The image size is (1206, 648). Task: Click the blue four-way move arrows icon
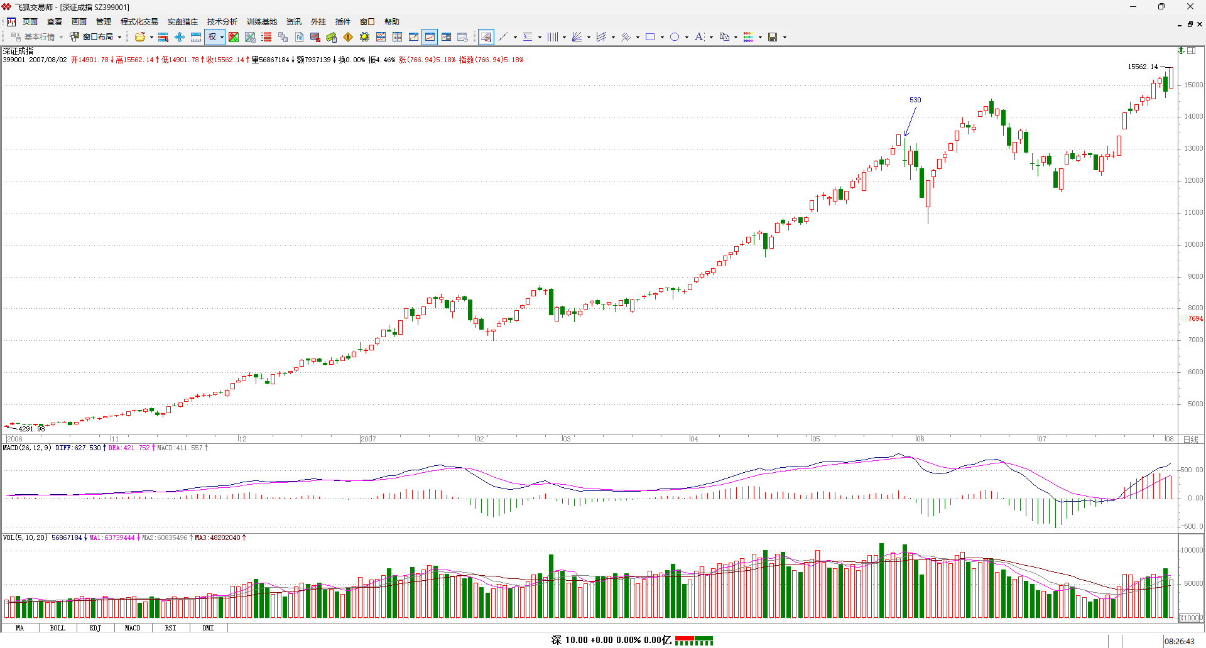180,37
